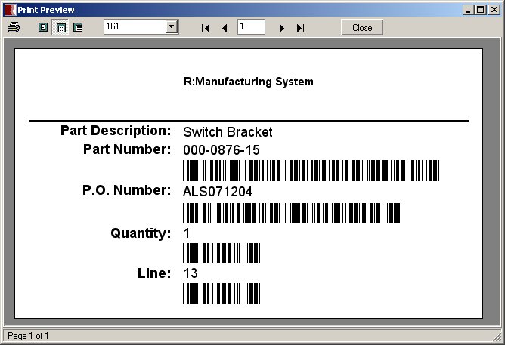Click the Part Number label
Viewport: 505px width, 345px height.
[127, 149]
